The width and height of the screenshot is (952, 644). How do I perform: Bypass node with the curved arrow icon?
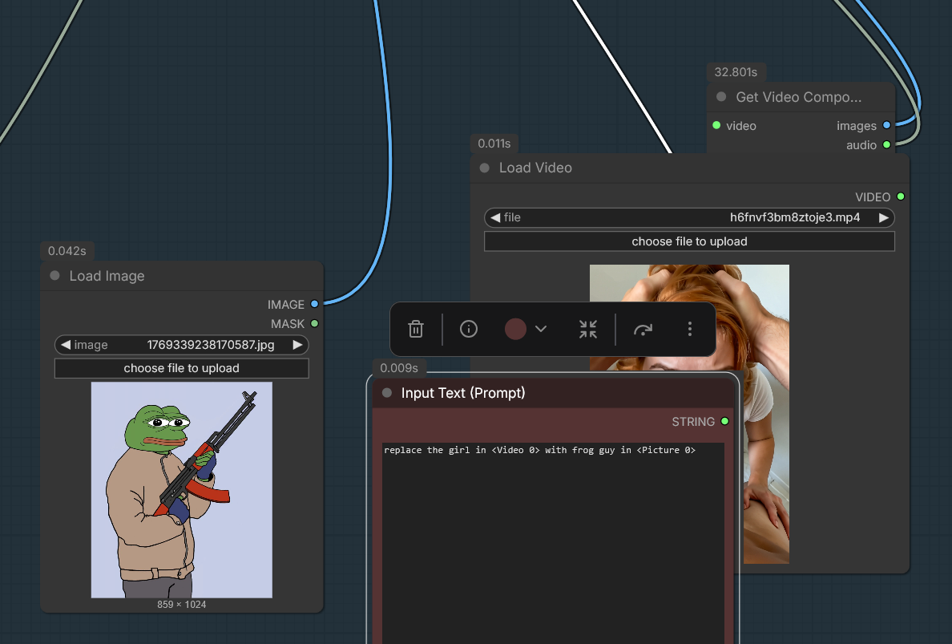[x=643, y=330]
